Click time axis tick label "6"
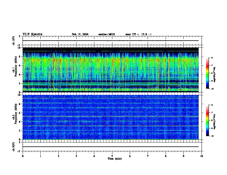This screenshot has height=175, width=227. click(130, 156)
